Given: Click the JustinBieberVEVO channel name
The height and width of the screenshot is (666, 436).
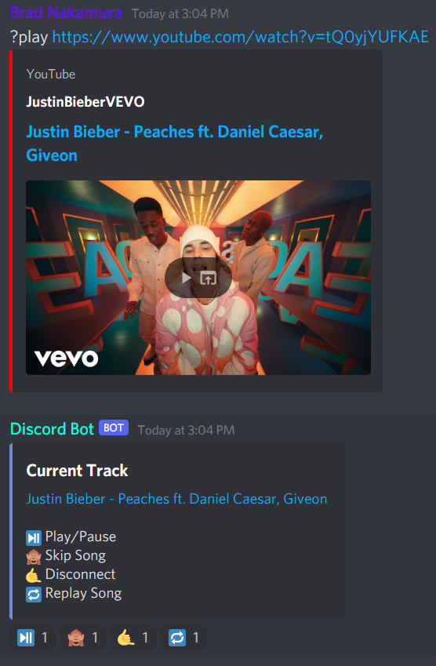Looking at the screenshot, I should click(85, 101).
